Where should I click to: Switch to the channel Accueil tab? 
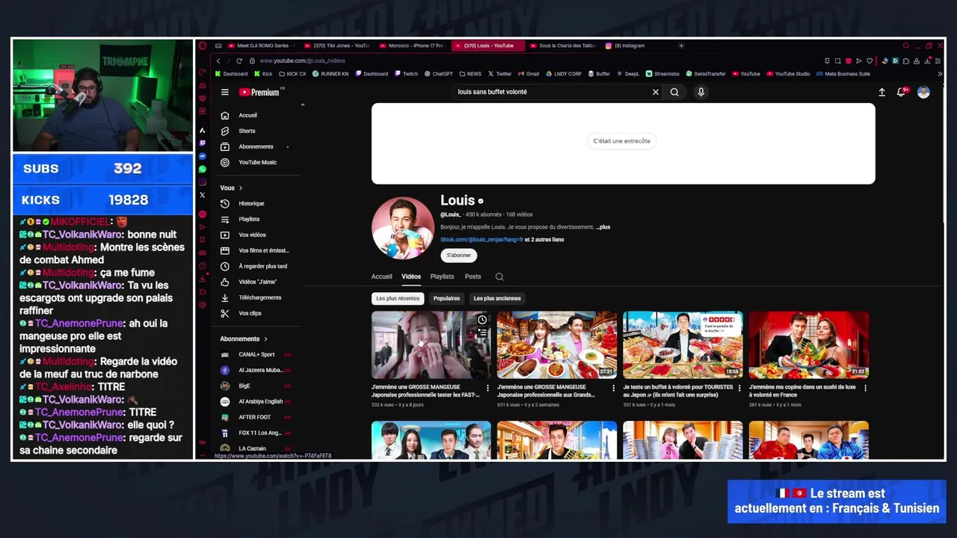click(x=381, y=276)
